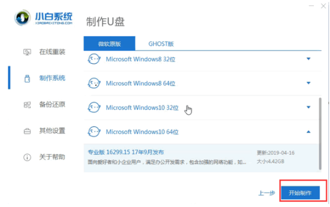Screen dimensions: 330x207
Task: Click the 小白系统 logo
Action: click(x=43, y=18)
